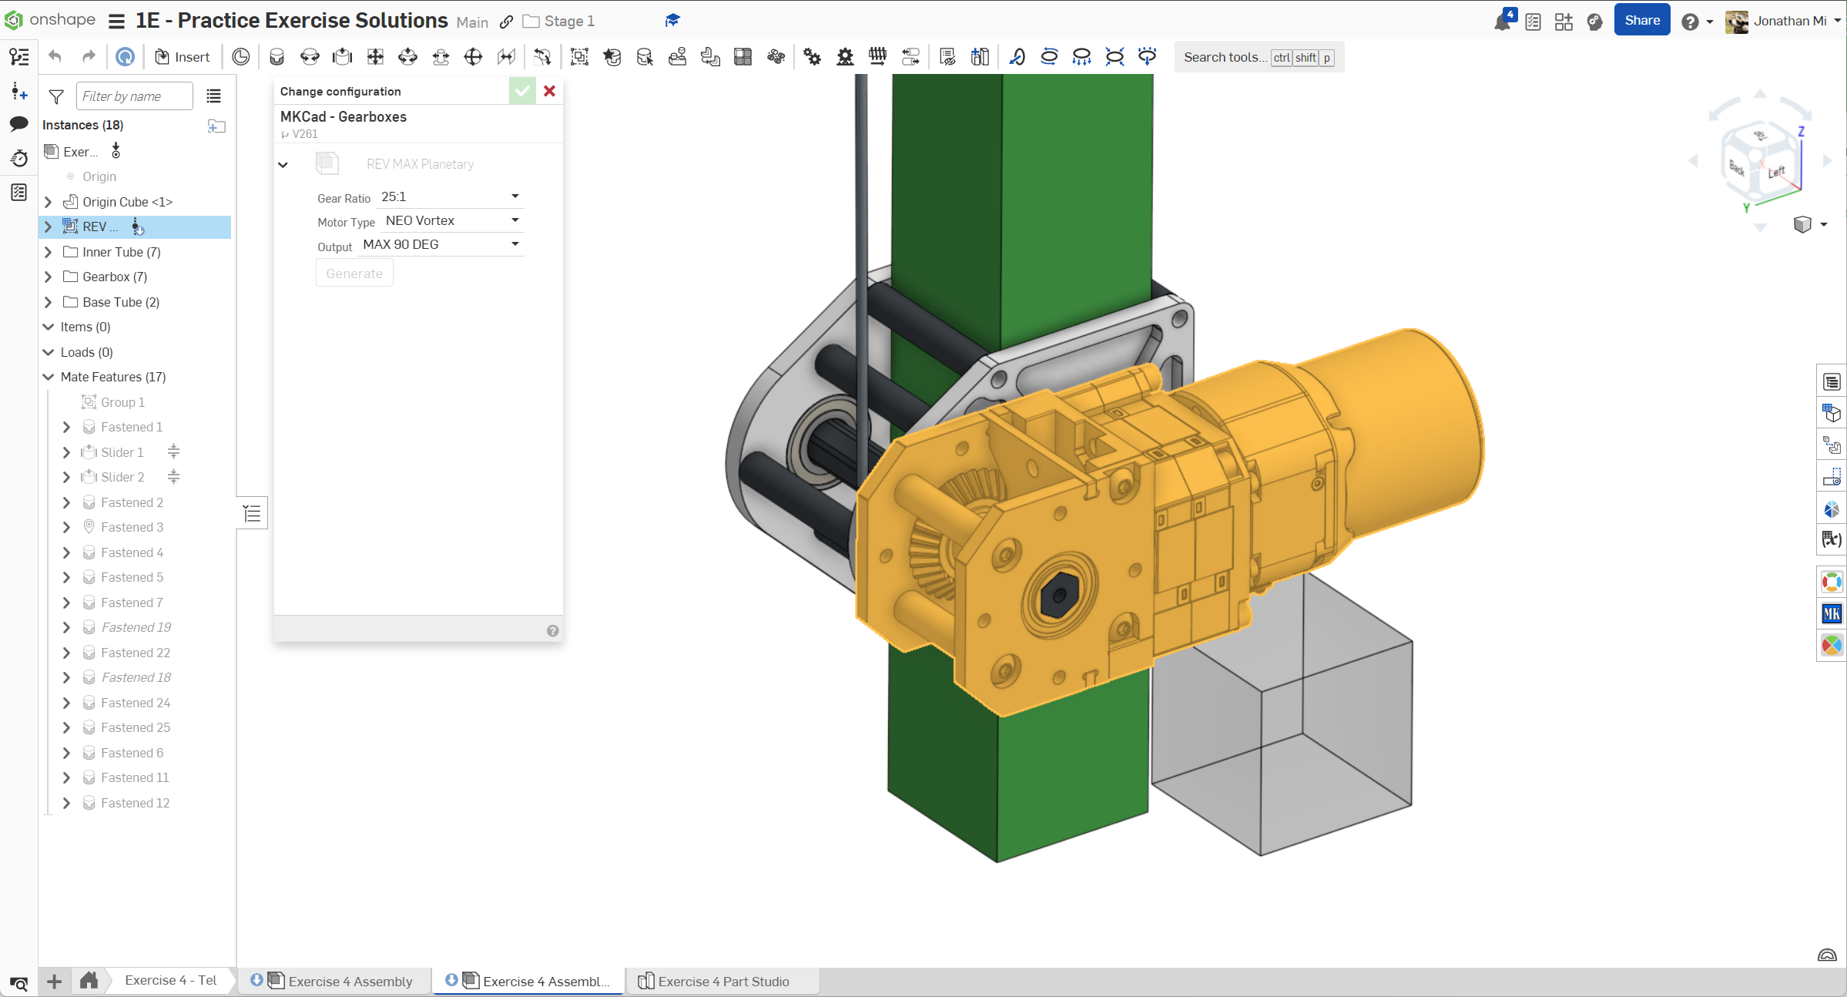Toggle the collapsed feature list panel
This screenshot has width=1847, height=997.
click(x=252, y=513)
